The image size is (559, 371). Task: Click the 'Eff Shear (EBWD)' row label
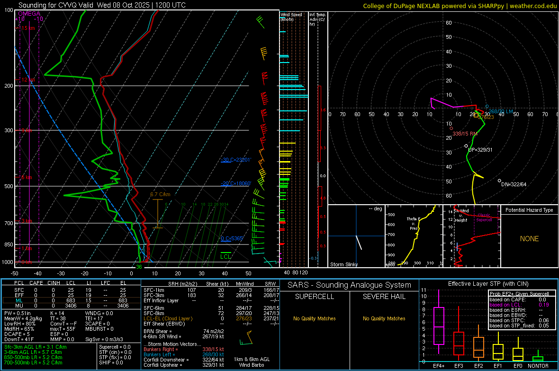(164, 324)
